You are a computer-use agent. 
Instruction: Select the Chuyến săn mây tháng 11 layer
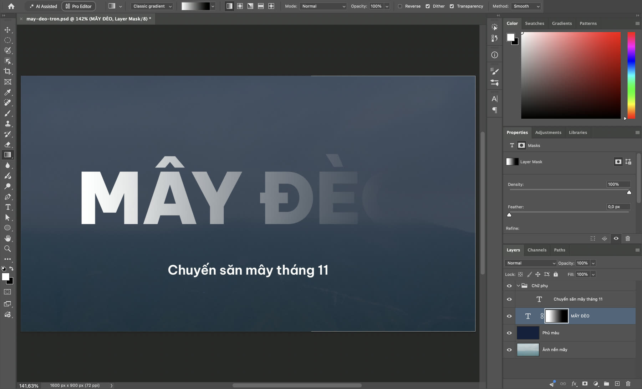pos(575,299)
